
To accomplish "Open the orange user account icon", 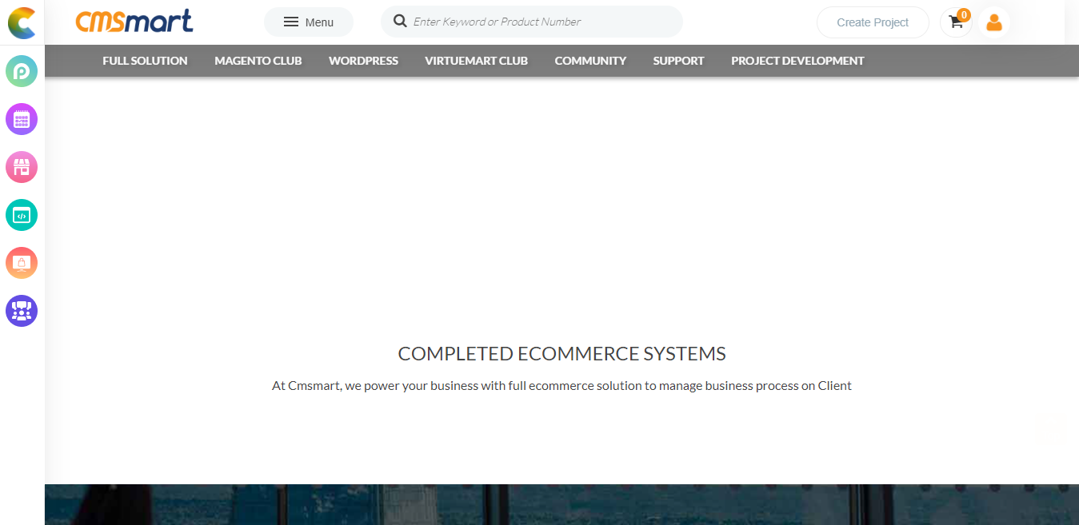I will (x=994, y=22).
